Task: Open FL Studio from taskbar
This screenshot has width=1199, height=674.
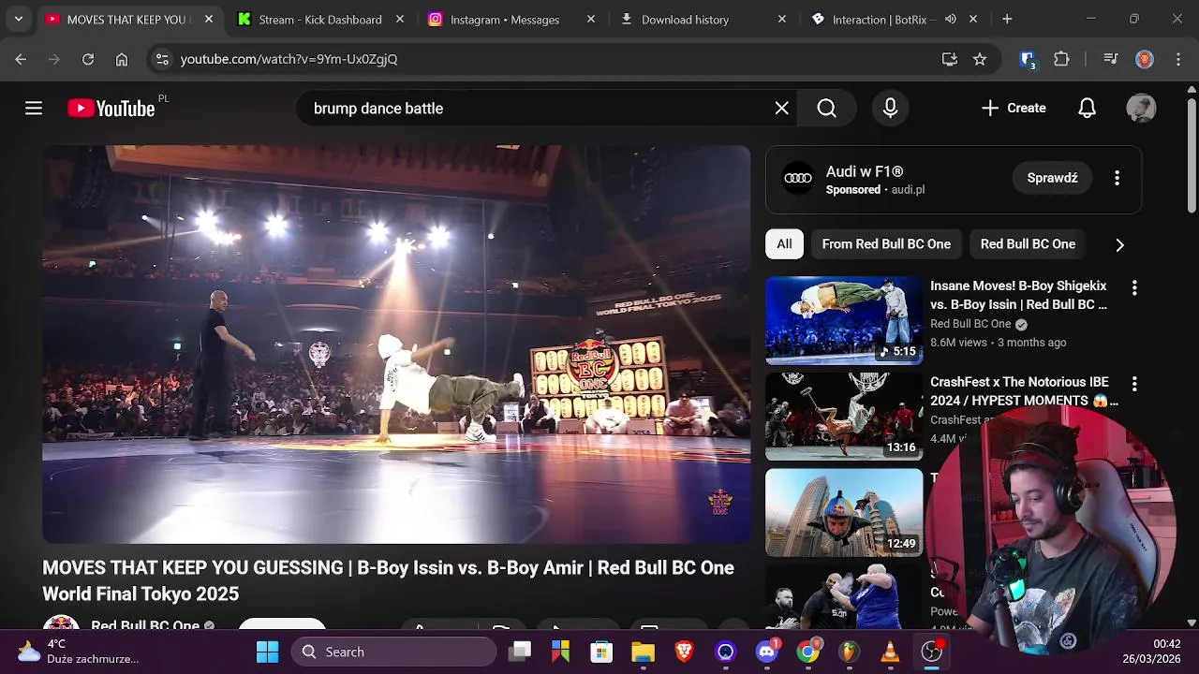Action: click(x=850, y=652)
